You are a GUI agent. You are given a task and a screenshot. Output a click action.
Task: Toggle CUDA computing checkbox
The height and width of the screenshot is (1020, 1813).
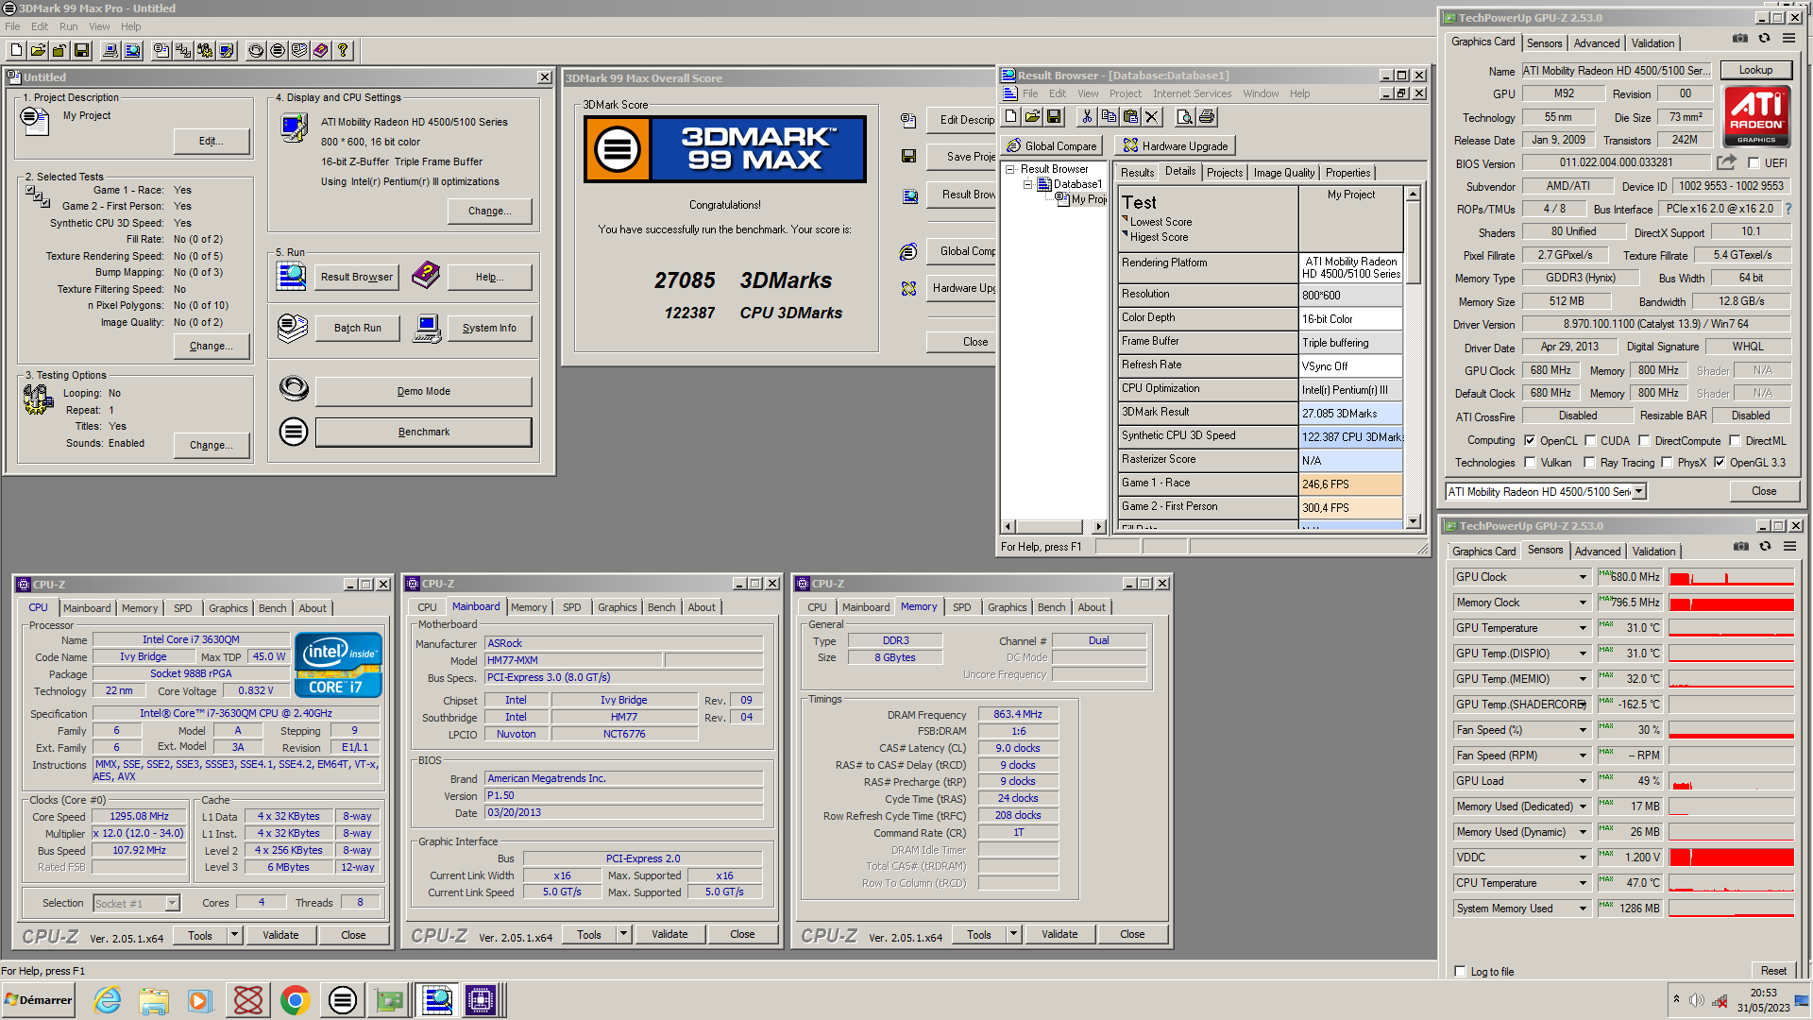(x=1590, y=441)
